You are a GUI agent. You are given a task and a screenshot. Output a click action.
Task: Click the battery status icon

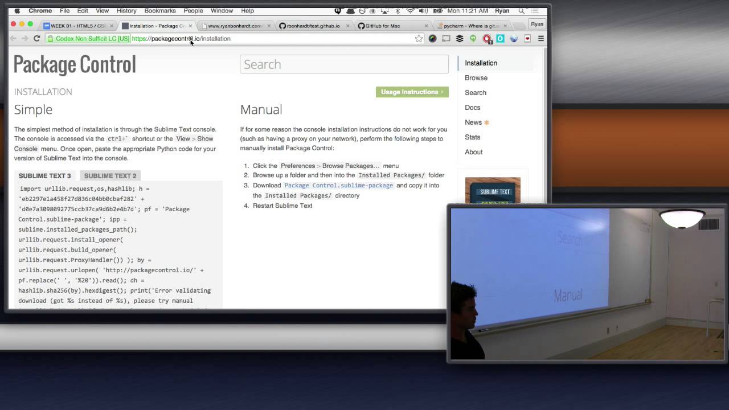click(437, 11)
